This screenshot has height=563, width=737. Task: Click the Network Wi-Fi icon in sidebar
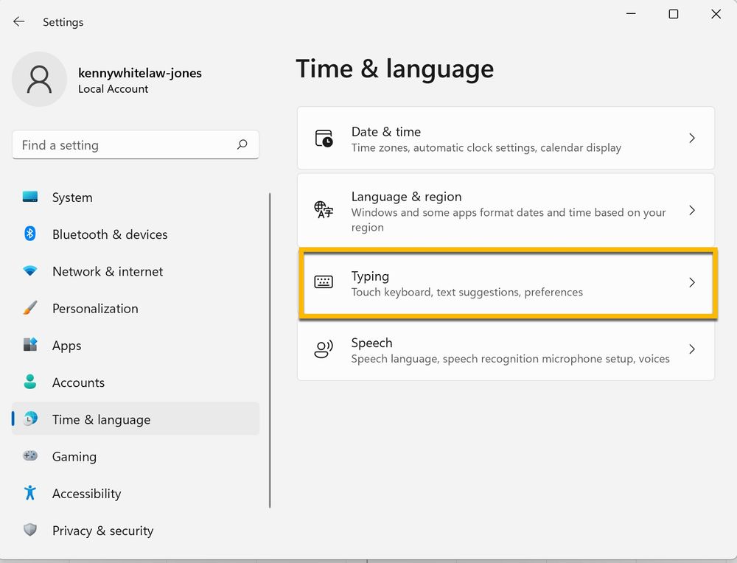click(x=30, y=271)
